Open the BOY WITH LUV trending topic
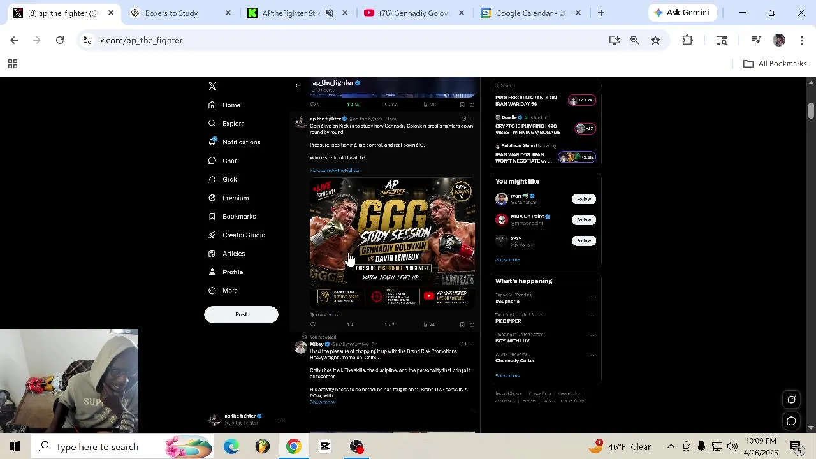The height and width of the screenshot is (459, 816). 513,340
